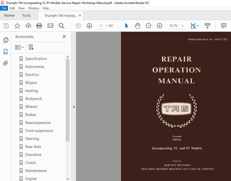Jump to Instruments bookmark
The width and height of the screenshot is (231, 181).
click(35, 67)
